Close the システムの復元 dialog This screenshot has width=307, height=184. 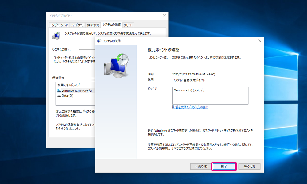(260, 41)
